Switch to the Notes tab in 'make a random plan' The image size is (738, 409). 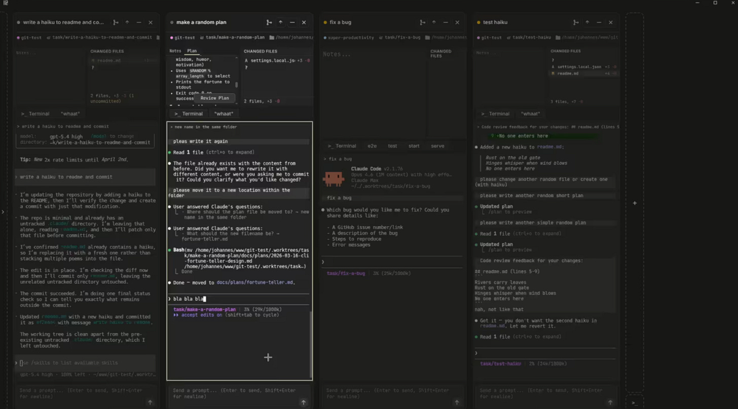[175, 51]
